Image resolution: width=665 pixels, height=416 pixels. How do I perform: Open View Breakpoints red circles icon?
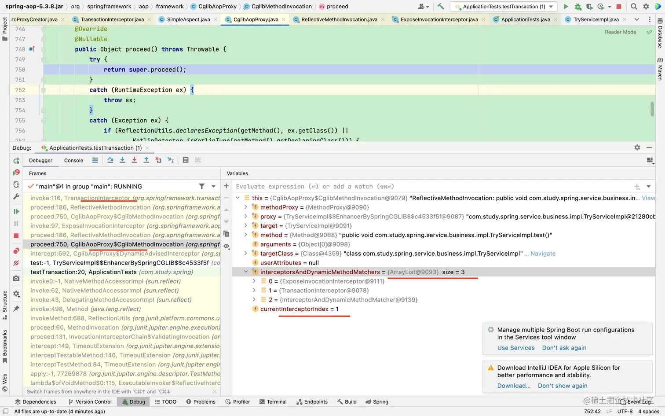tap(16, 251)
